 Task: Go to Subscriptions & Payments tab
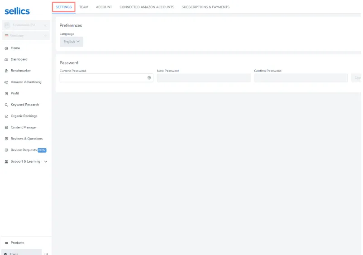[205, 7]
